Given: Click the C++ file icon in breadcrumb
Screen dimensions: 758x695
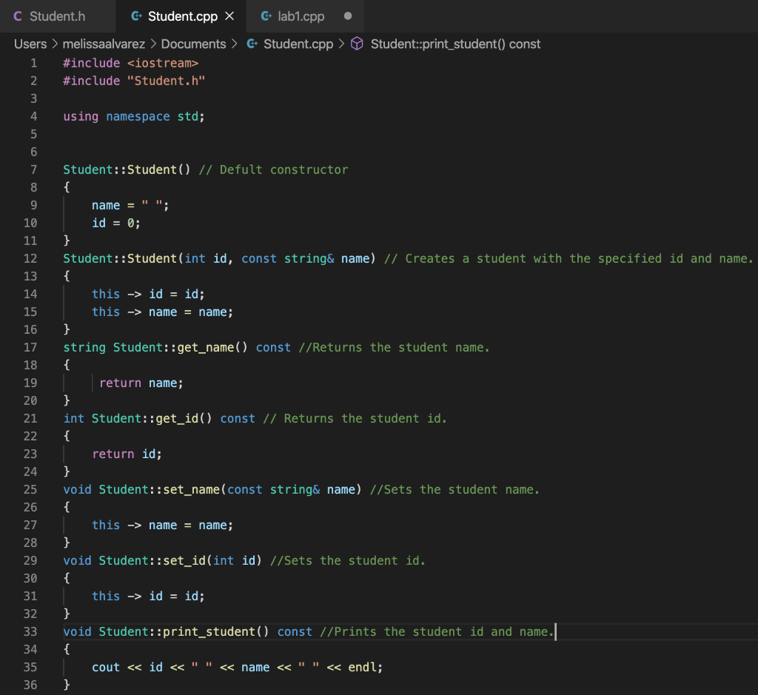Looking at the screenshot, I should coord(252,44).
